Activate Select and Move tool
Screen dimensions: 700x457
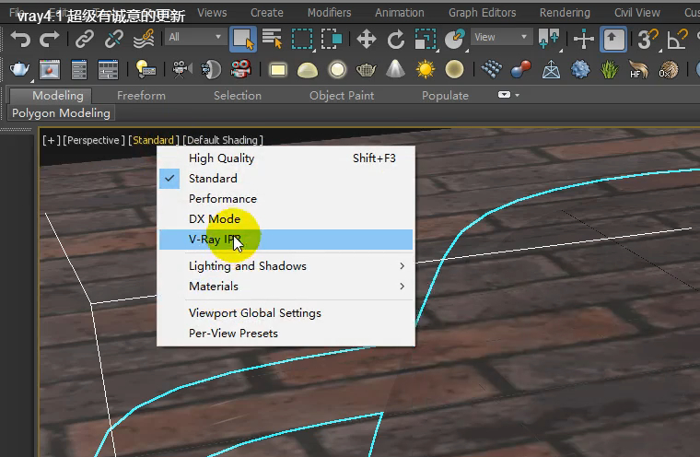coord(367,39)
